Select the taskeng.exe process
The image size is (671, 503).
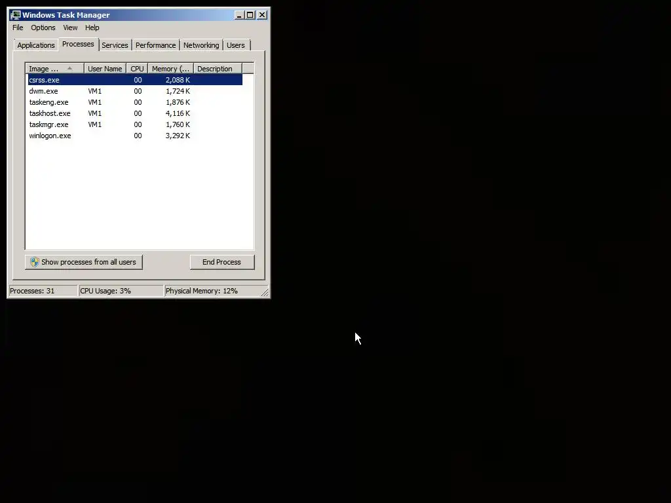[x=135, y=102]
